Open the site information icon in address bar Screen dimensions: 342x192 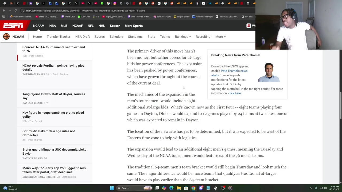23,11
